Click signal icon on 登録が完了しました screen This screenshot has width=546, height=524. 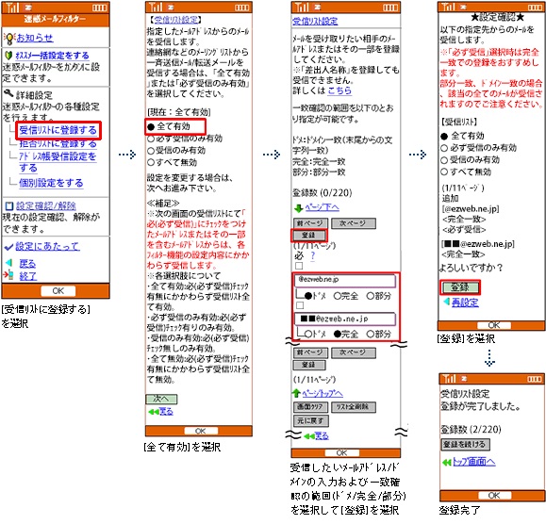coord(449,378)
